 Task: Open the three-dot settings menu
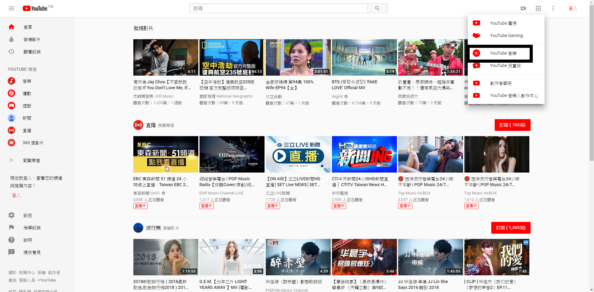click(553, 8)
